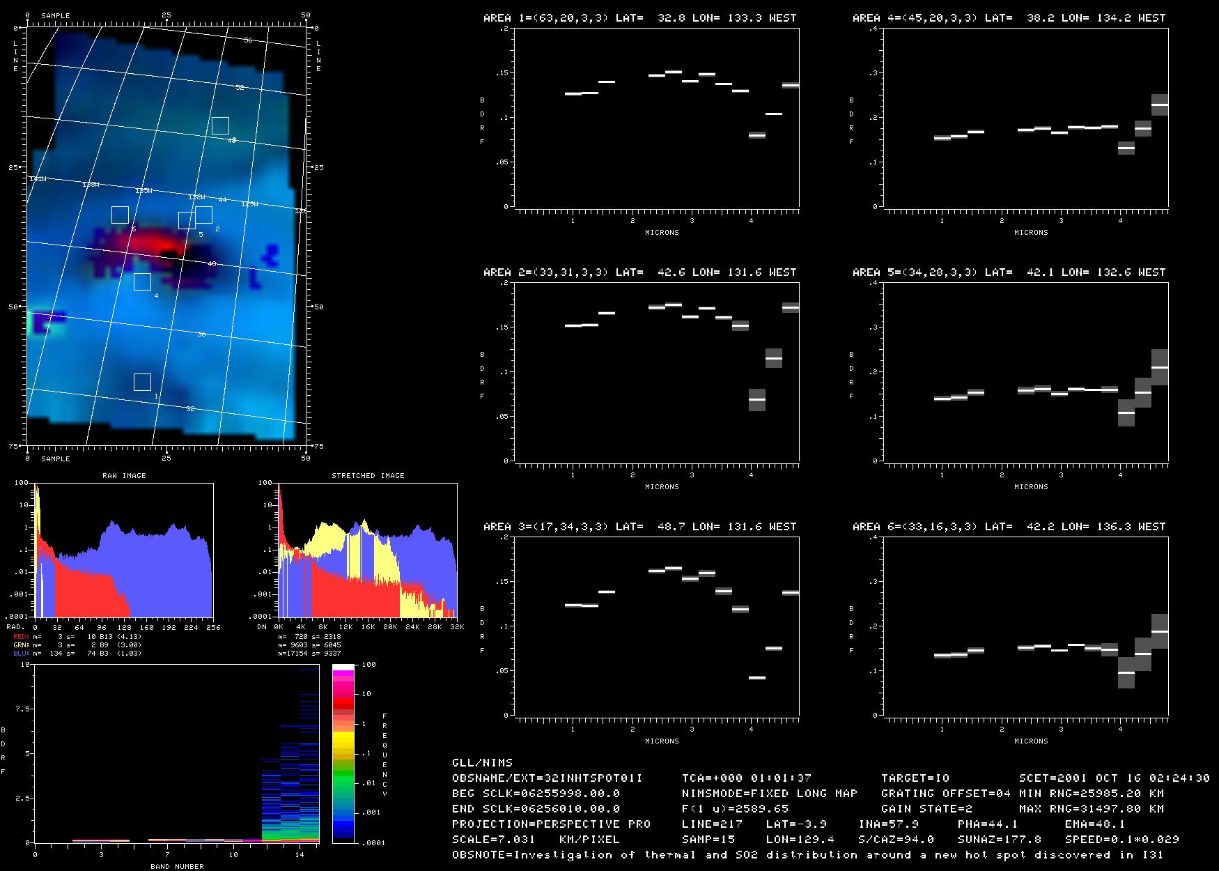
Task: Click 'PROJECTION=PERSPECTIVE PRO' text
Action: click(x=552, y=824)
